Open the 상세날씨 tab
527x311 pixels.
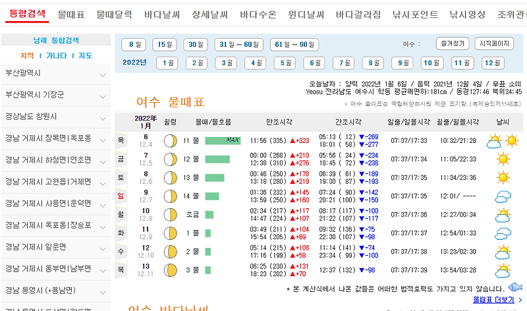(x=209, y=14)
